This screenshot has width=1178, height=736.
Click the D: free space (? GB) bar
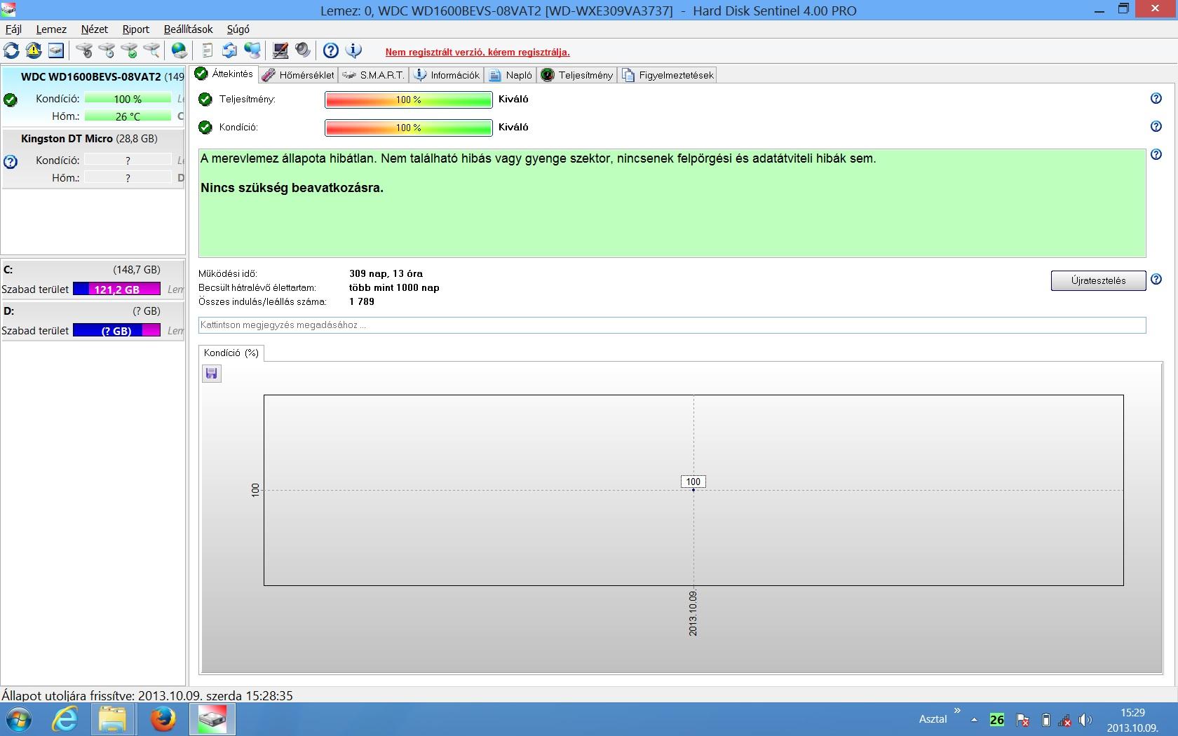[x=116, y=330]
